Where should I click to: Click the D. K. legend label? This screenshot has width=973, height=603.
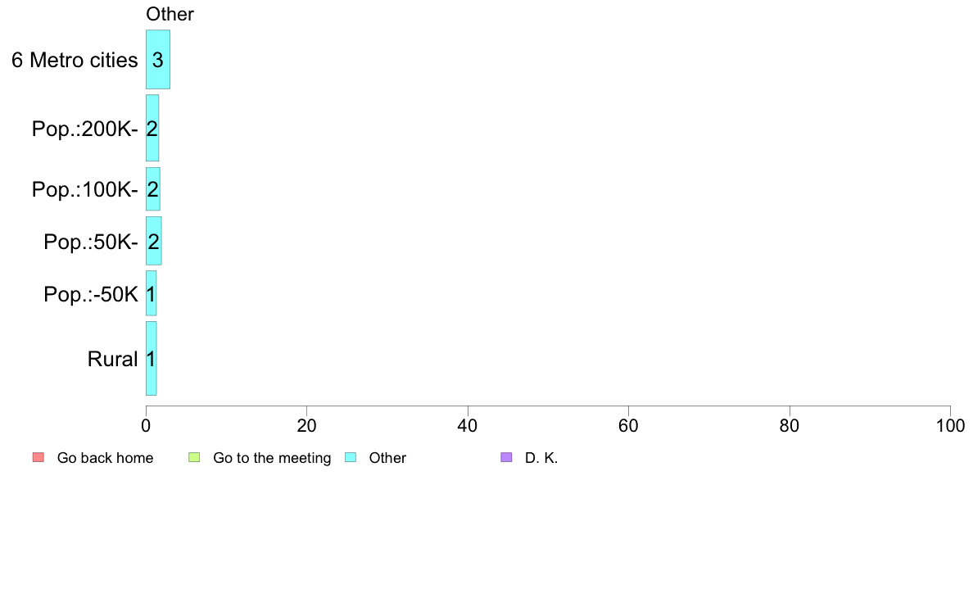541,458
